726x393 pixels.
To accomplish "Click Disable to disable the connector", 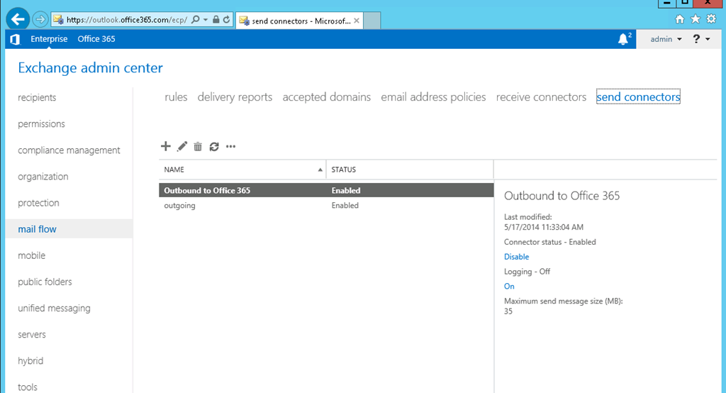I will pyautogui.click(x=516, y=257).
